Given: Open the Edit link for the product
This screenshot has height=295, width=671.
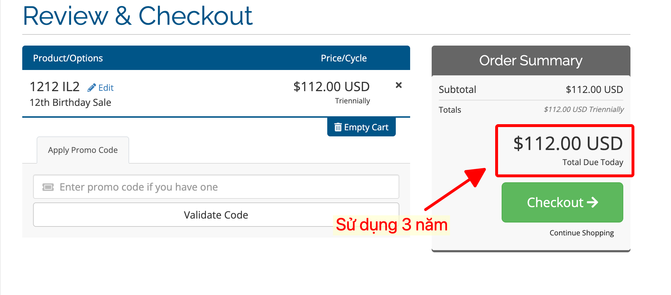Looking at the screenshot, I should tap(106, 88).
